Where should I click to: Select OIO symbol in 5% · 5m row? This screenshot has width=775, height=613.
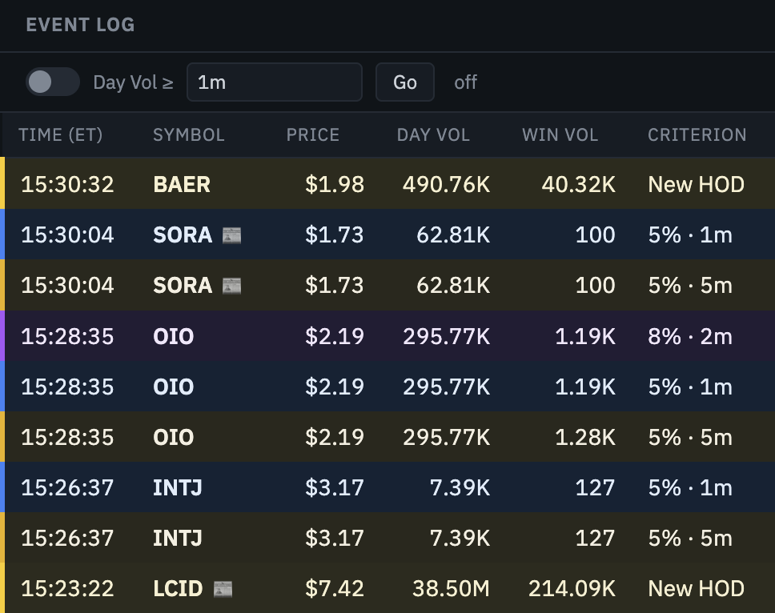point(174,437)
